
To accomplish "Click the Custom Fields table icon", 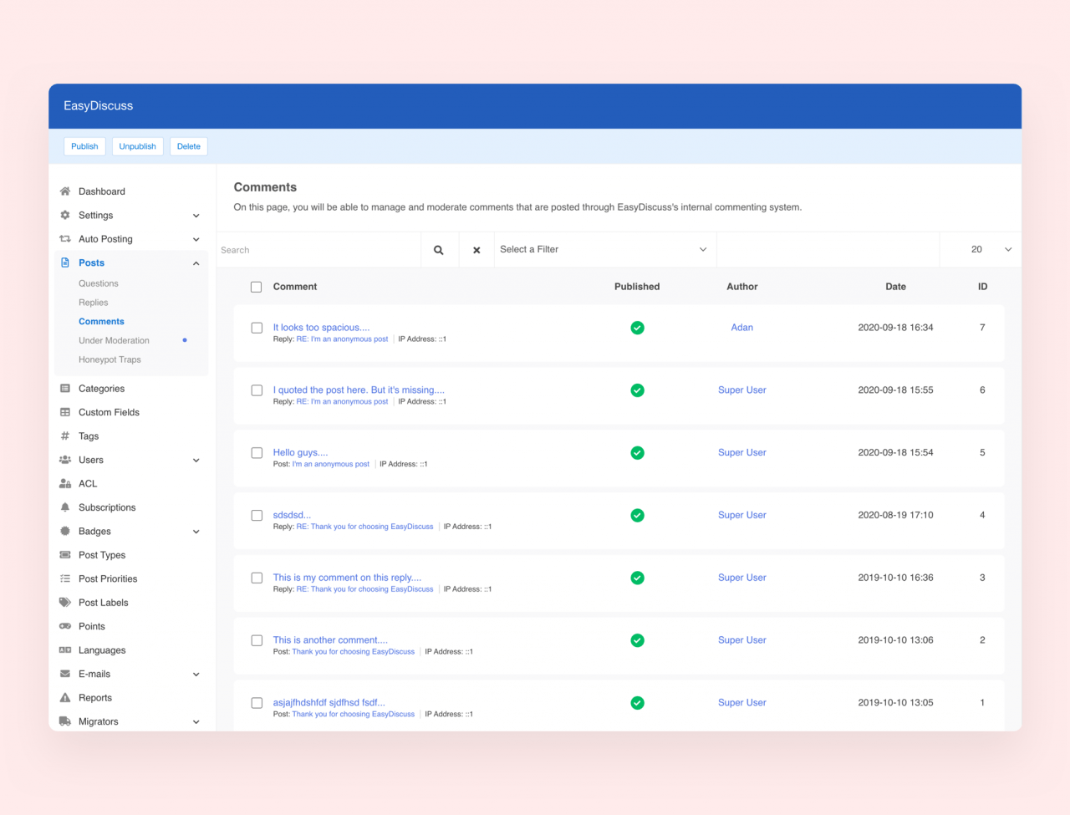I will (x=65, y=412).
